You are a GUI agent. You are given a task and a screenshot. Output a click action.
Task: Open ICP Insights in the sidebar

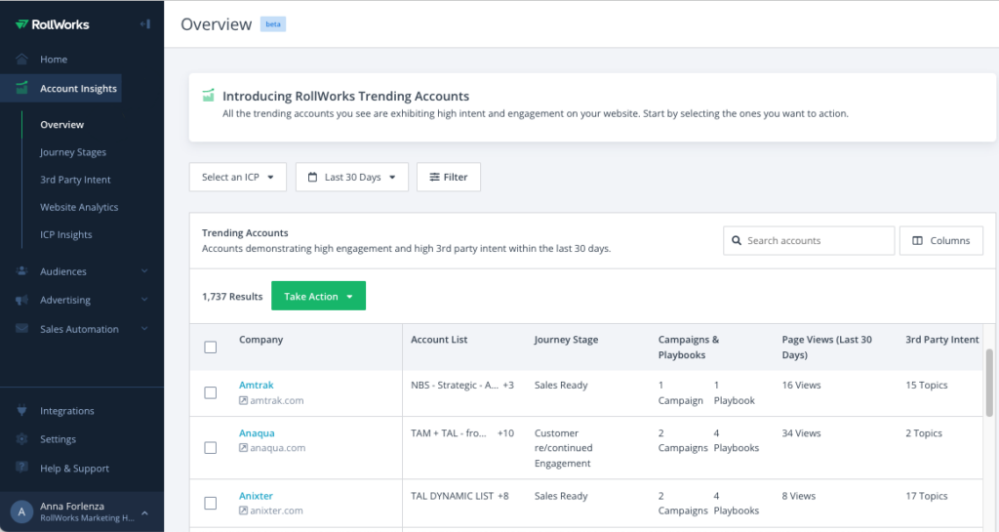[65, 234]
